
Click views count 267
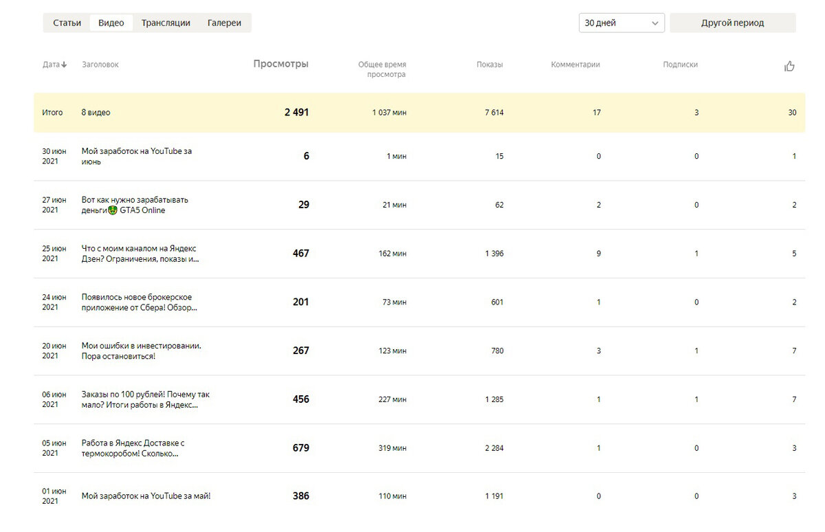[x=301, y=351]
